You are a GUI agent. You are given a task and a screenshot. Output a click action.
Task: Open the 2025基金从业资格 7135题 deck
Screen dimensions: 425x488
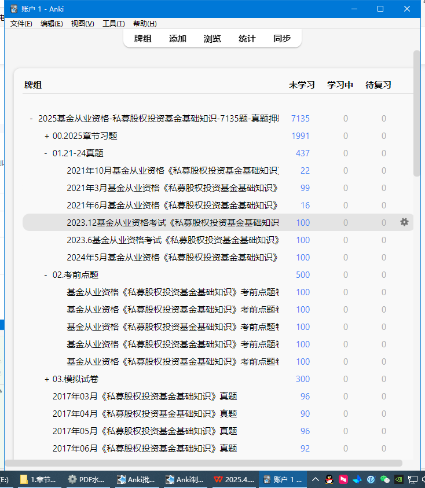[x=158, y=119]
